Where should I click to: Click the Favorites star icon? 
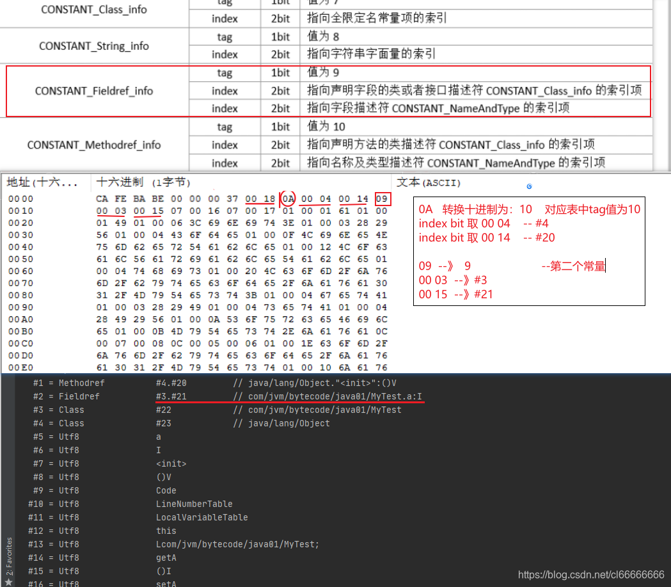[x=8, y=582]
